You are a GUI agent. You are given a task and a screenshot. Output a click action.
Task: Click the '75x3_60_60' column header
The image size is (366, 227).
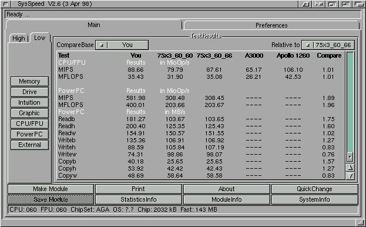175,56
